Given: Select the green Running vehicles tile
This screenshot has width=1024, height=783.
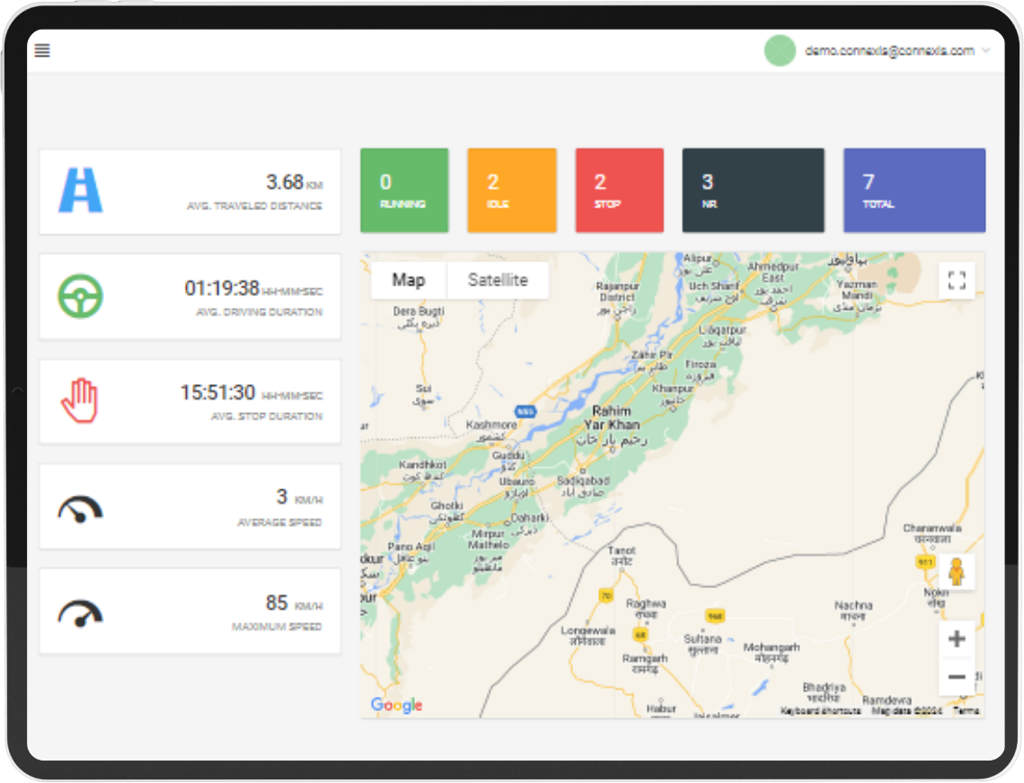Looking at the screenshot, I should (404, 190).
